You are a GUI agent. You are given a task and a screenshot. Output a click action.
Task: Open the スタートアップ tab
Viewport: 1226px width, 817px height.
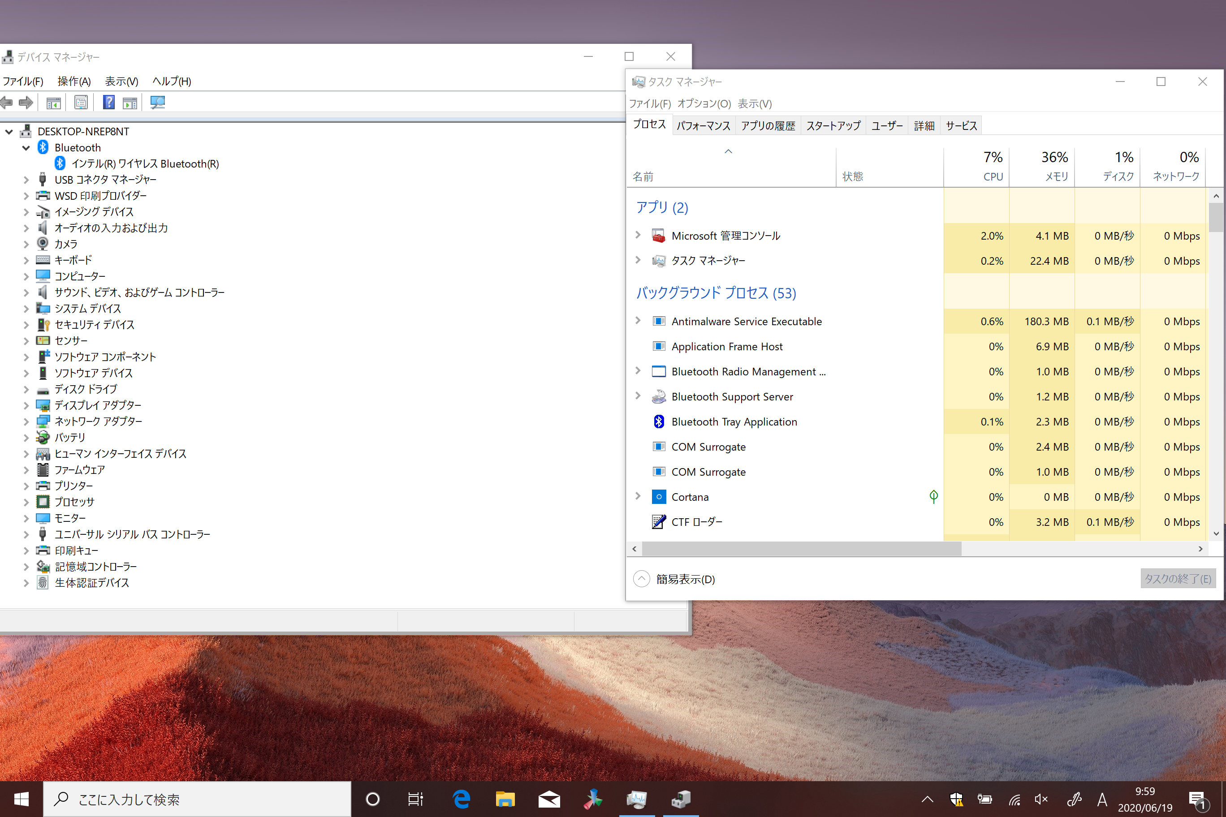point(833,125)
